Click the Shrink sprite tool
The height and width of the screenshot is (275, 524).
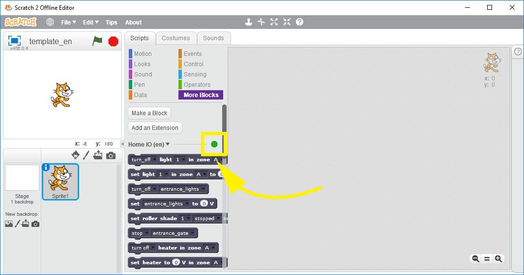tap(287, 22)
